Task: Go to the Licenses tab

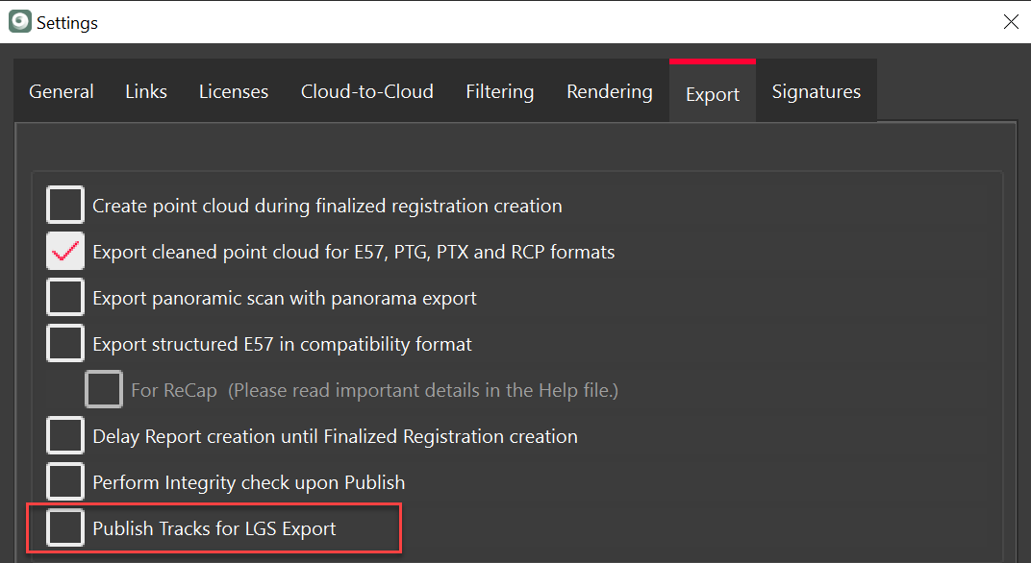Action: pos(234,92)
